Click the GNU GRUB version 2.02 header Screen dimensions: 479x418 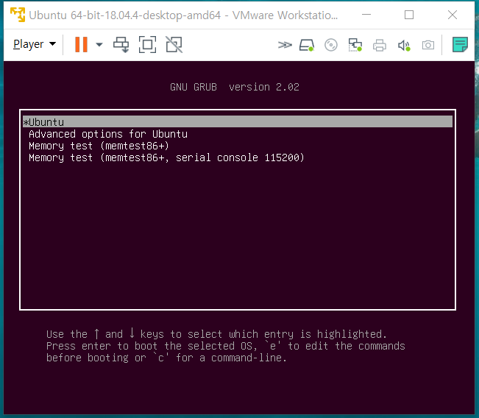click(235, 87)
